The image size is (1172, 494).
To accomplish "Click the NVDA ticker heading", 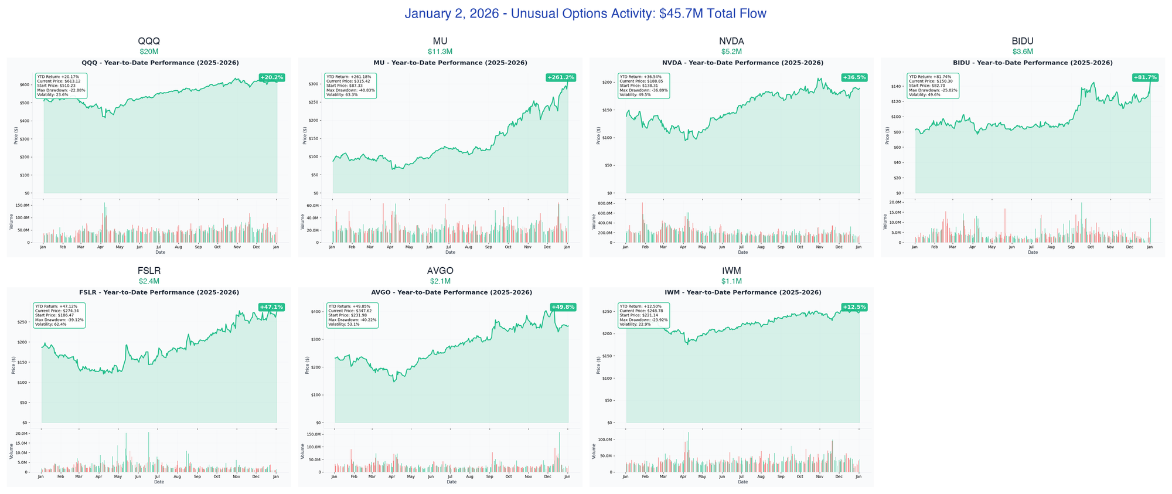I will coord(731,41).
